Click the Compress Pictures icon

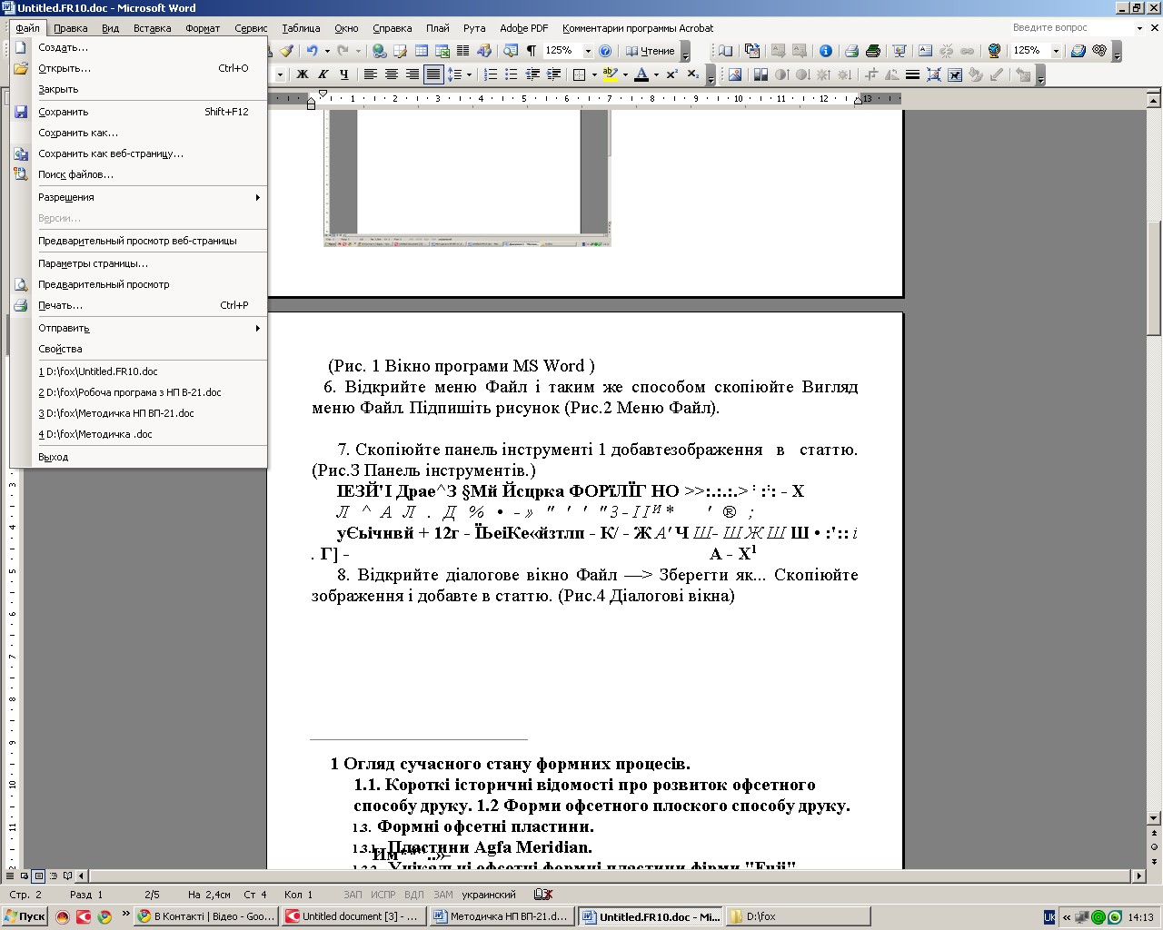click(x=933, y=75)
